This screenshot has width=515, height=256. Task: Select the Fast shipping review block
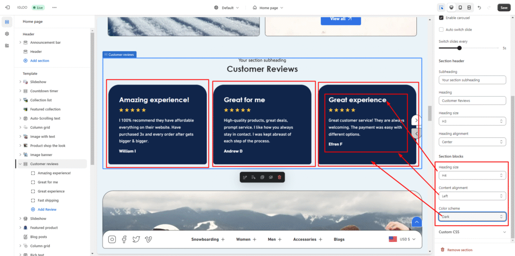click(x=48, y=200)
